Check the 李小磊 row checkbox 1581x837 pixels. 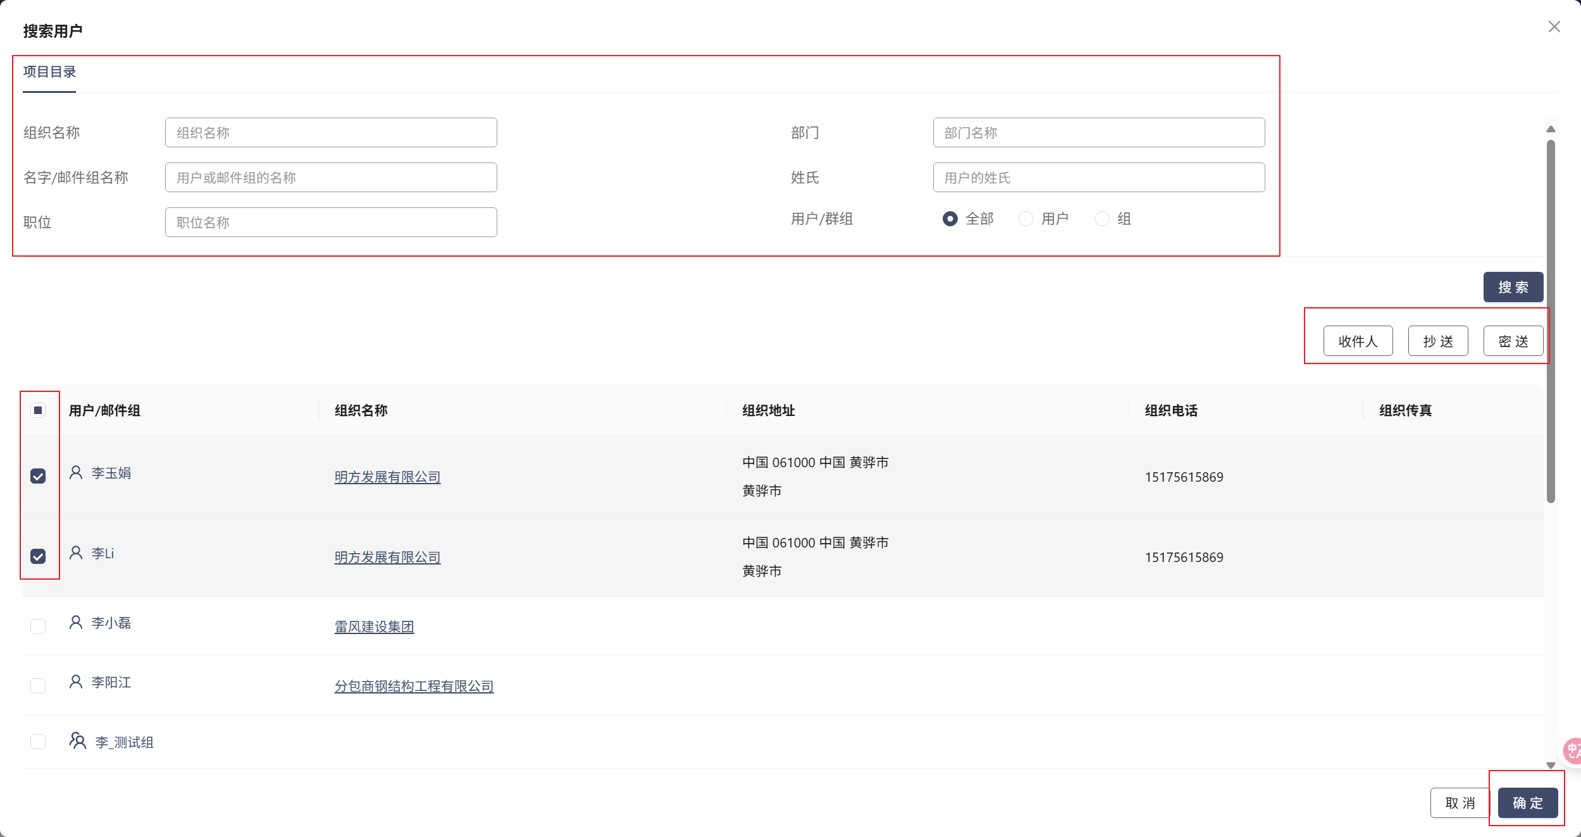point(38,626)
